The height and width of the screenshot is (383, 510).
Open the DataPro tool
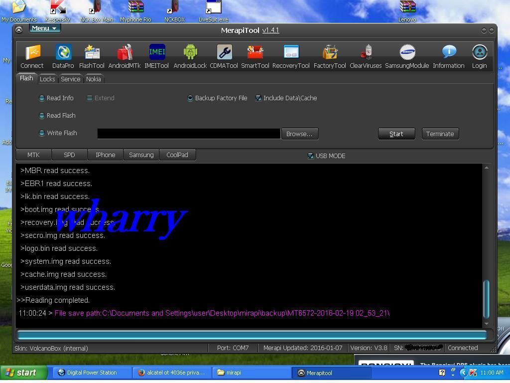[63, 57]
